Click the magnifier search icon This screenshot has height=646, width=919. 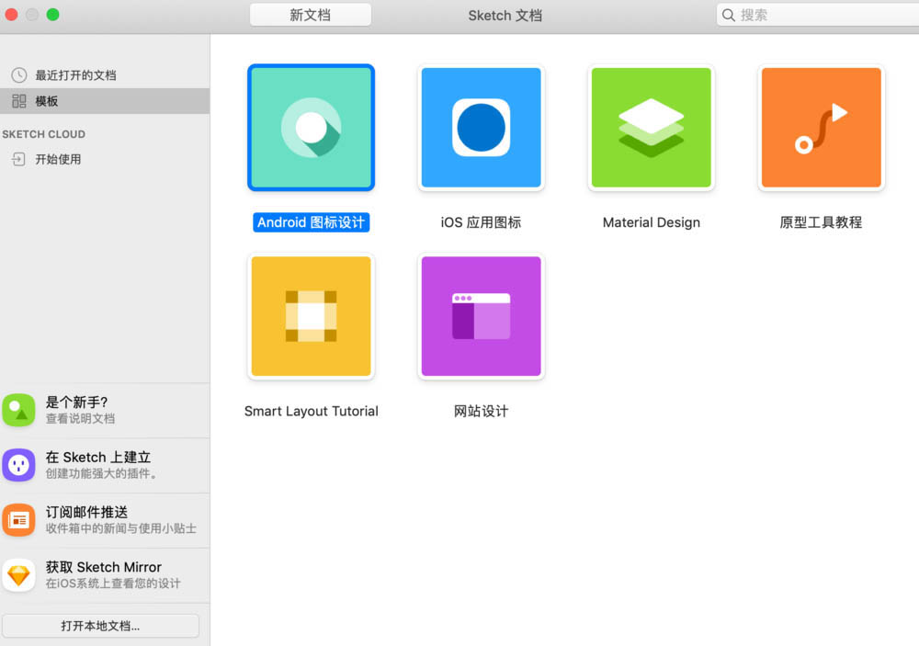coord(729,16)
